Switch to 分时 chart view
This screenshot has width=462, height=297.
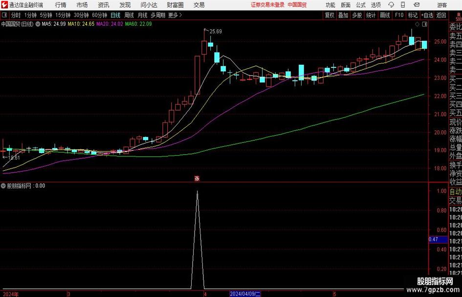coord(16,15)
